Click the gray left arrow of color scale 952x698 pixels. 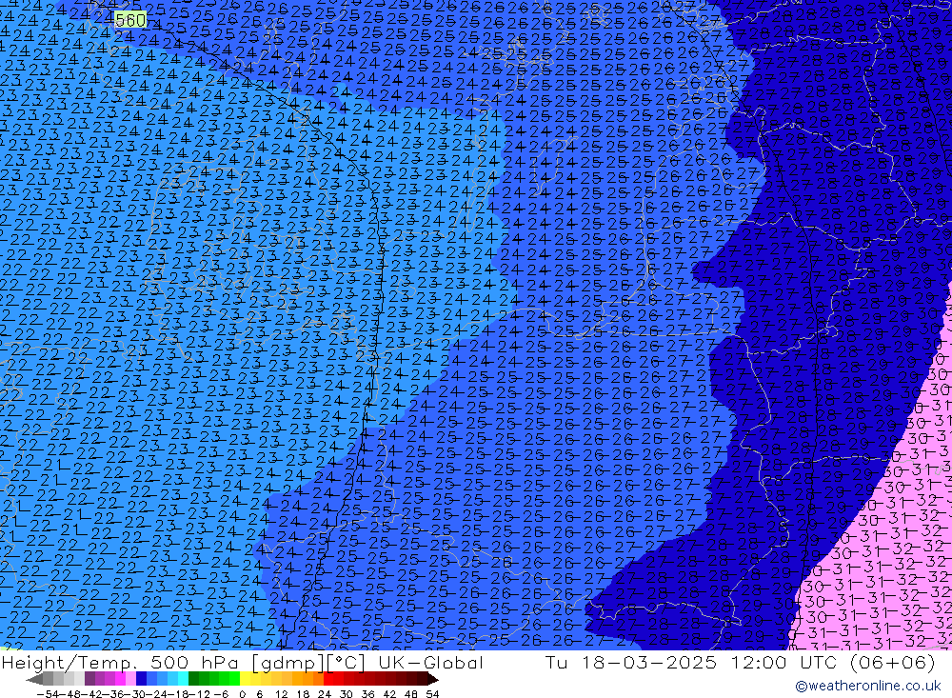34,679
